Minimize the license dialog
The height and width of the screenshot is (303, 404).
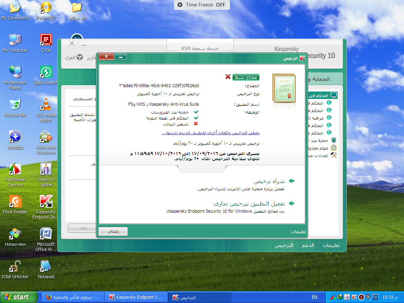tap(120, 57)
